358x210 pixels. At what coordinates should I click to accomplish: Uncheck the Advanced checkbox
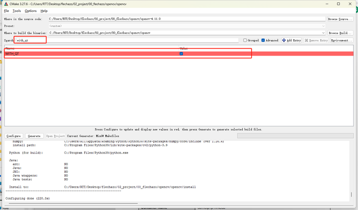(263, 40)
